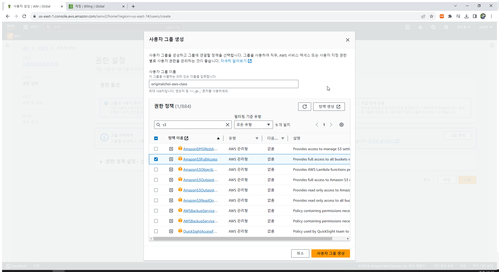Viewport: 499px width, 272px height.
Task: Check first AWSBackupService policy checkbox
Action: pyautogui.click(x=156, y=211)
